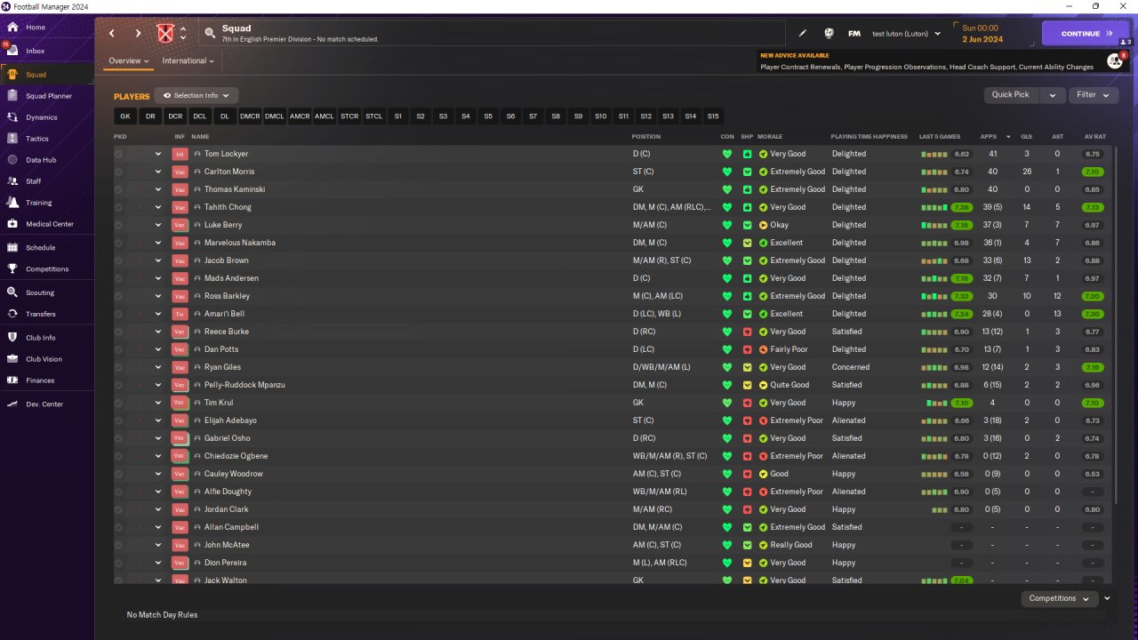Open the Scouting section

(39, 292)
